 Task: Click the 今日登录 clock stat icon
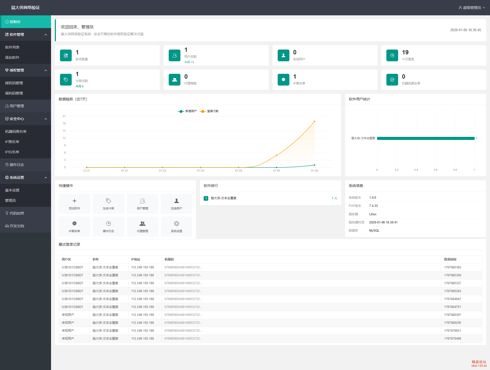tap(392, 55)
